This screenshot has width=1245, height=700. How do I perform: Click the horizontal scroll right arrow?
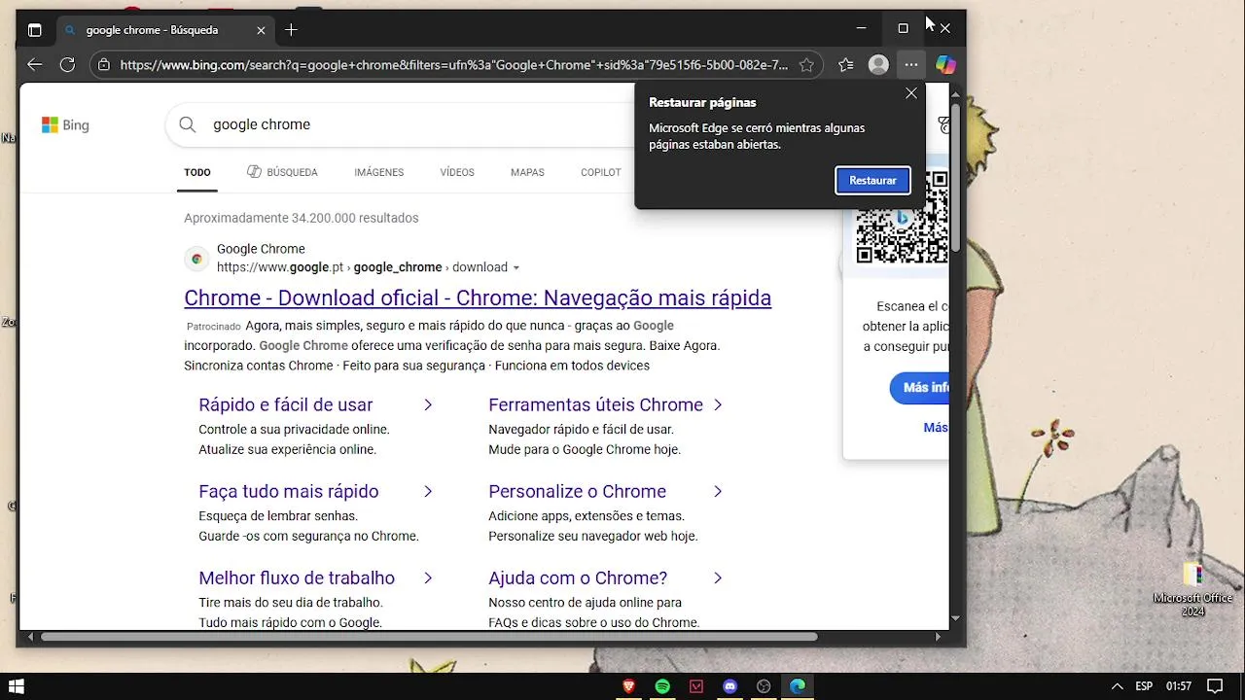point(939,637)
